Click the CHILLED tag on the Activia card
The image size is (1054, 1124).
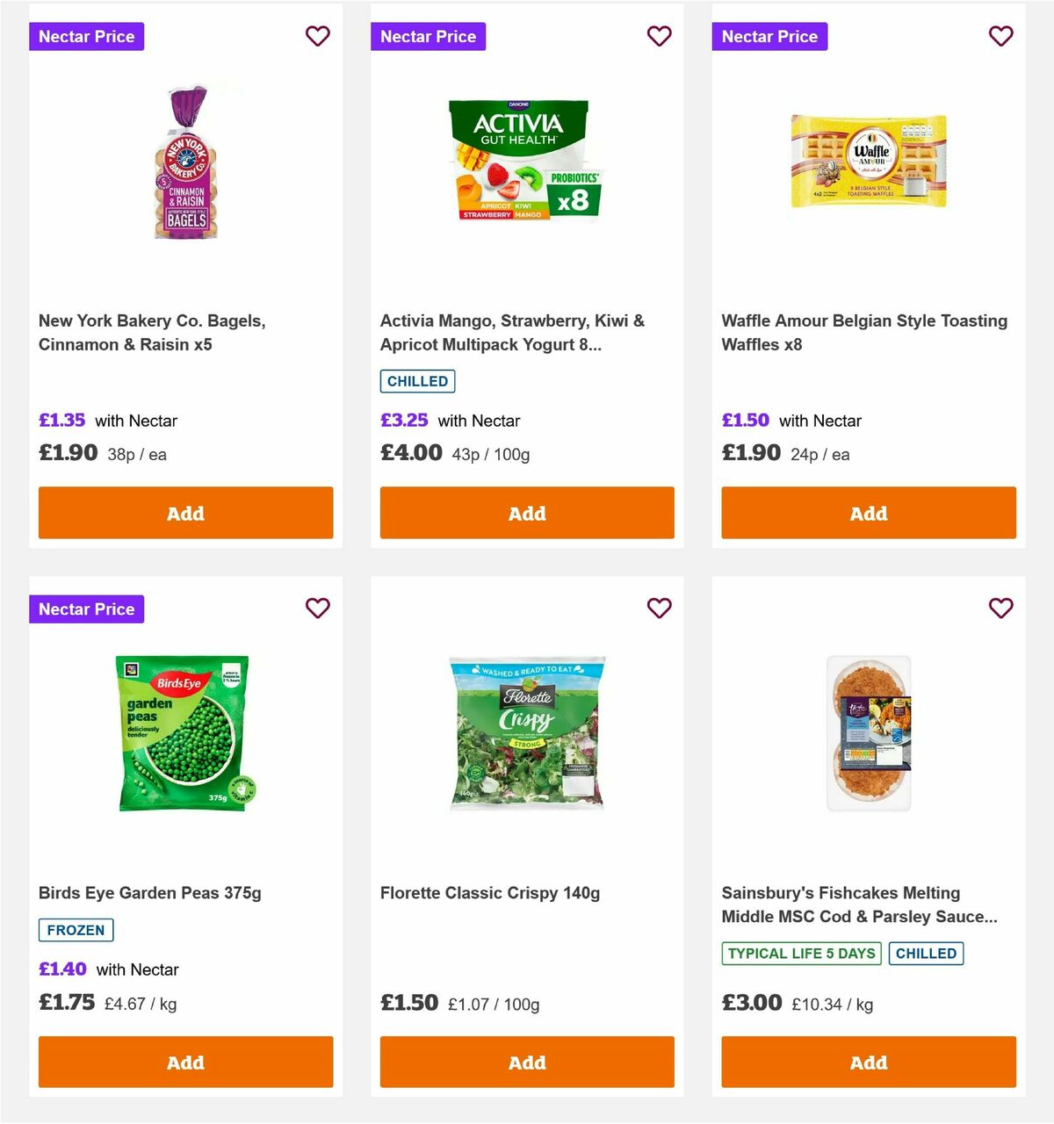tap(417, 380)
